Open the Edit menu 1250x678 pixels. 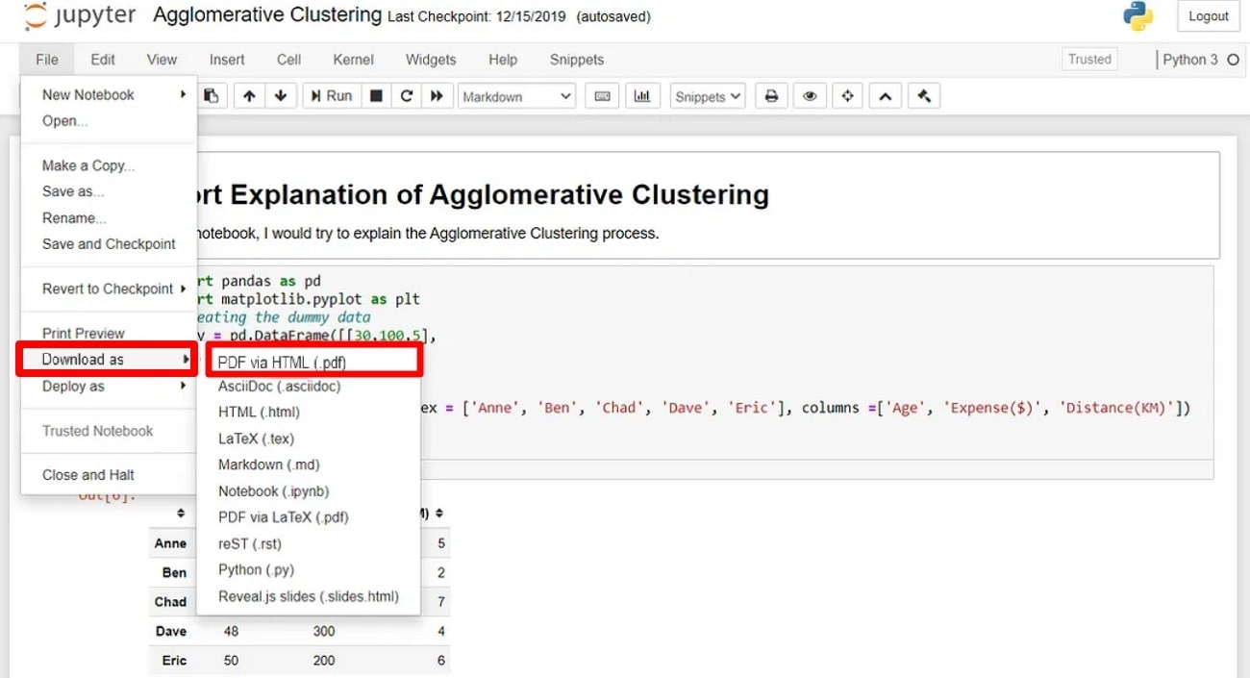[103, 60]
